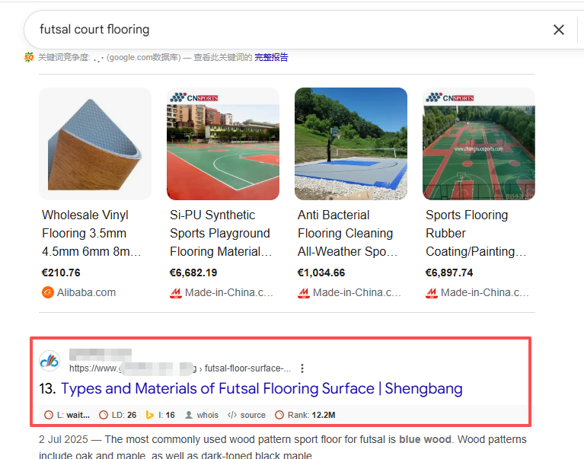Open the Wholesale Vinyl Flooring product image
The width and height of the screenshot is (584, 459).
click(x=95, y=144)
